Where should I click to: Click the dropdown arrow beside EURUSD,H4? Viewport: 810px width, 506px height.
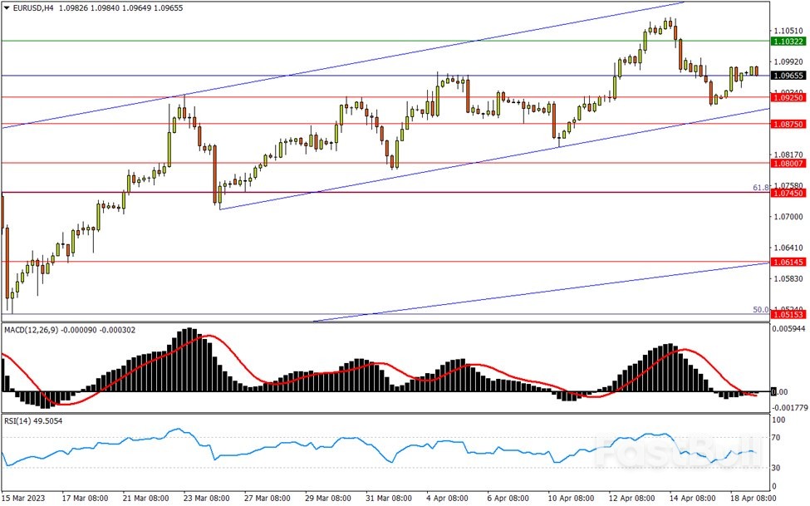click(x=6, y=7)
